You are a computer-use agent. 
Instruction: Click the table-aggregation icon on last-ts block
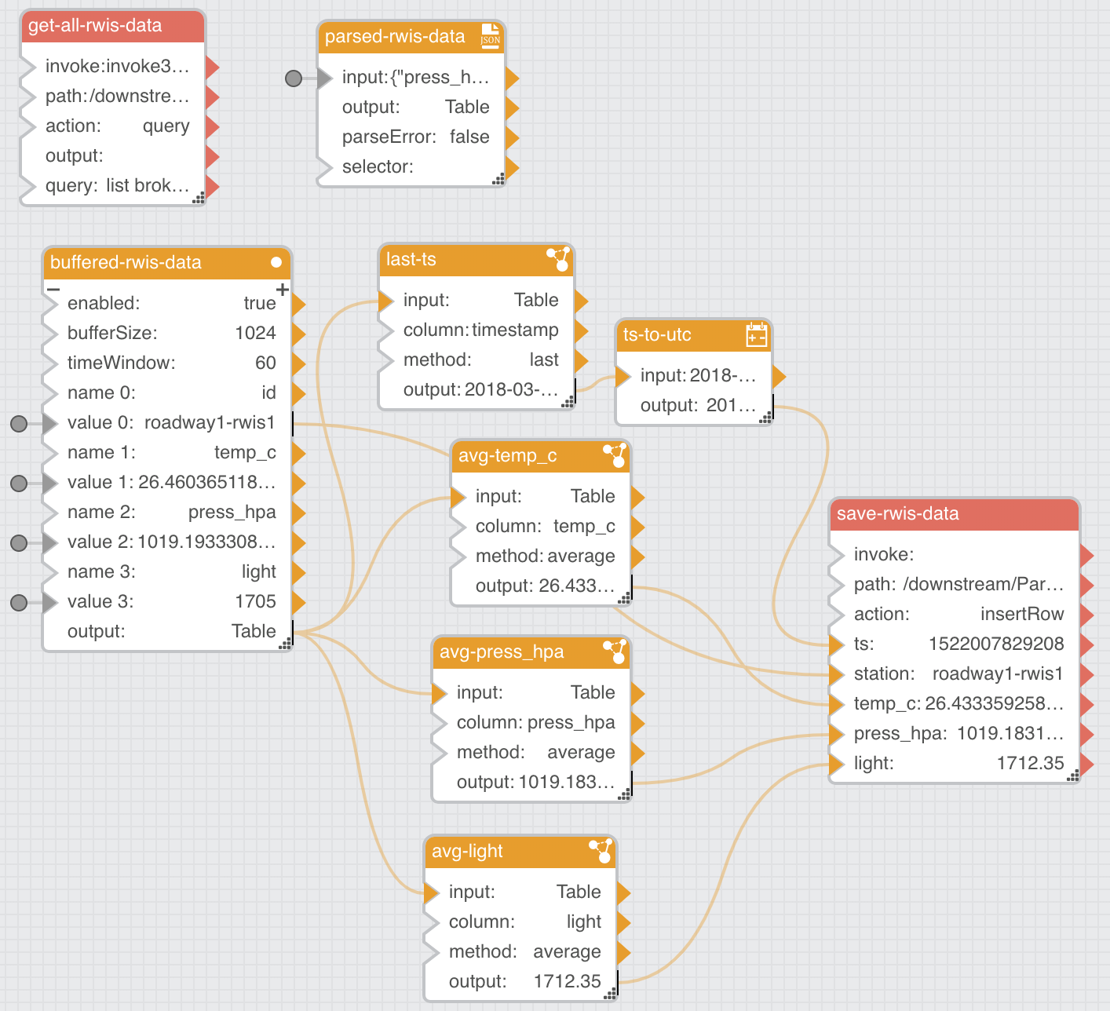(559, 259)
